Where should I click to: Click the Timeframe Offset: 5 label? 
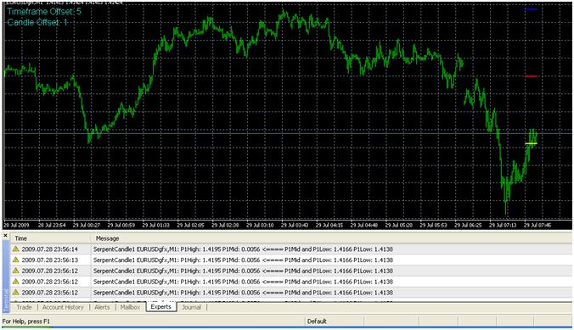pos(44,11)
